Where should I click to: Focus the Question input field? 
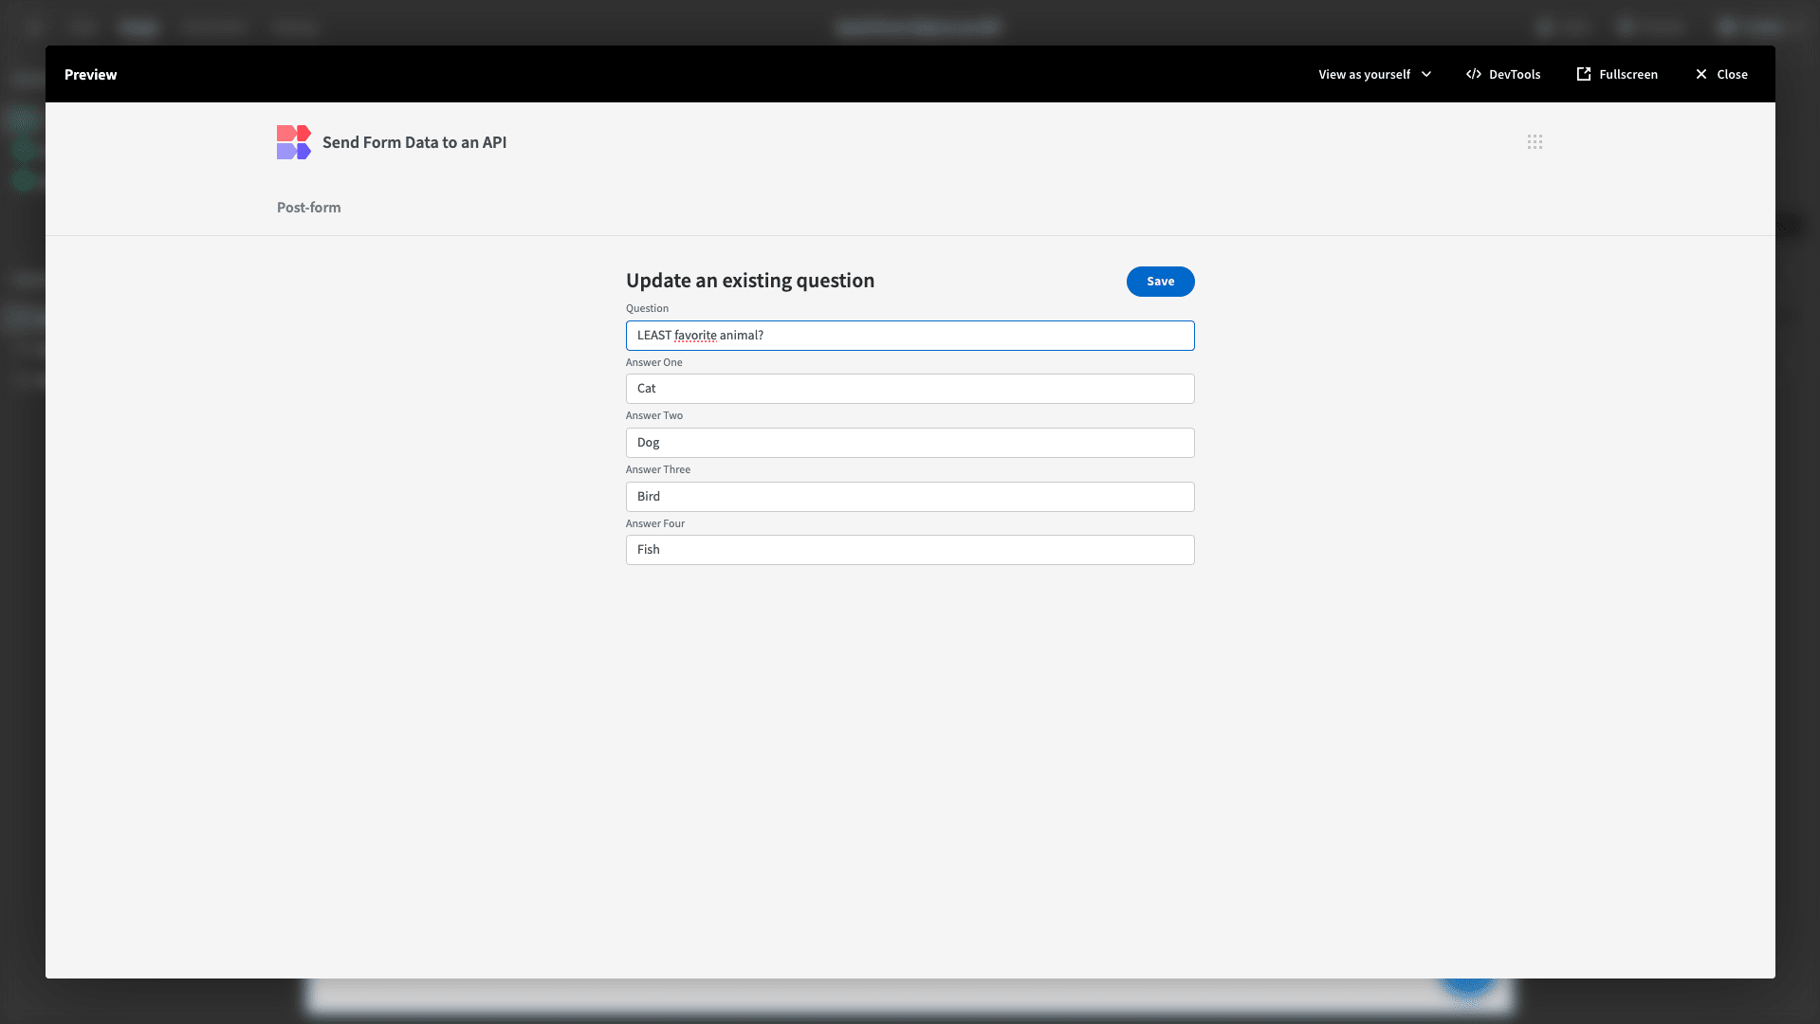click(910, 336)
